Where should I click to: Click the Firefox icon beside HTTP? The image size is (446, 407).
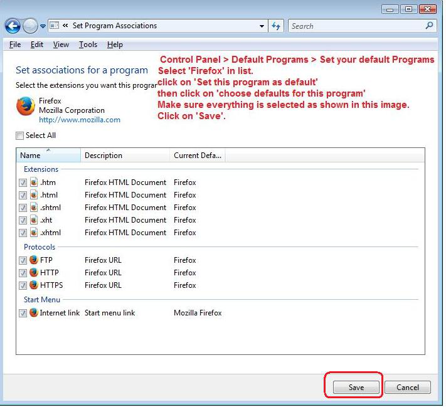click(34, 272)
